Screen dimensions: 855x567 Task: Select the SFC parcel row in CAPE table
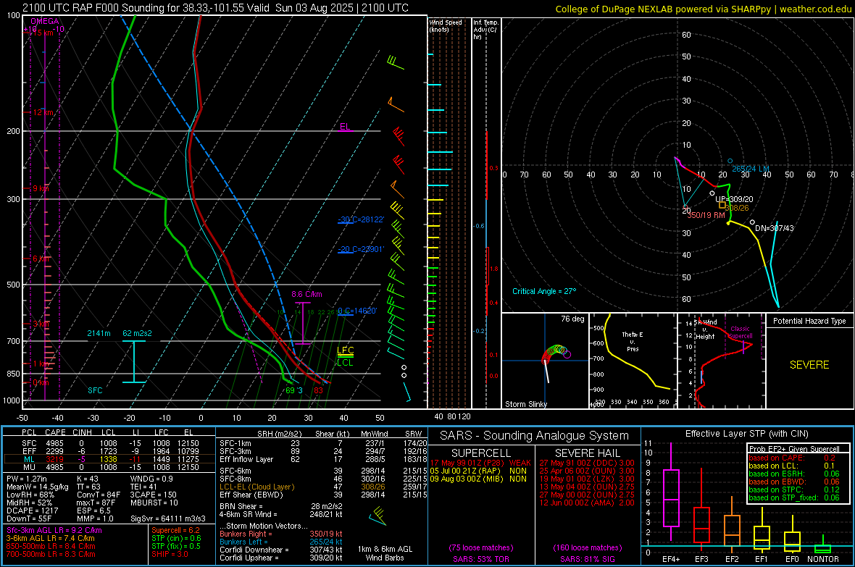(x=109, y=443)
